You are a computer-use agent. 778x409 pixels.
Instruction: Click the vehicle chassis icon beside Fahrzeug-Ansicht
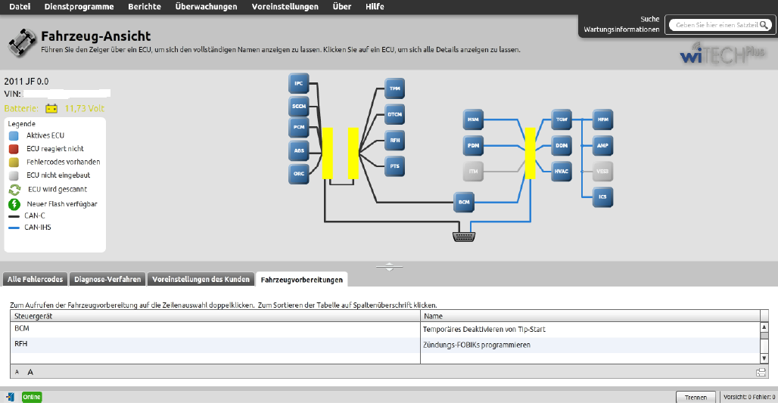[21, 42]
